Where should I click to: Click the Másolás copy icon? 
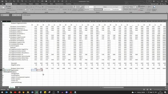[x=6, y=8]
